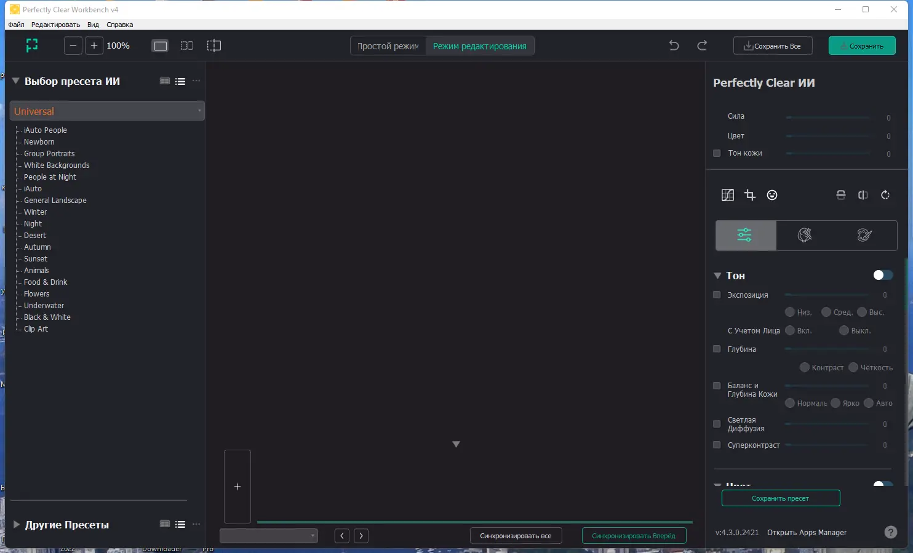913x553 pixels.
Task: Go to the previous image
Action: (x=342, y=536)
